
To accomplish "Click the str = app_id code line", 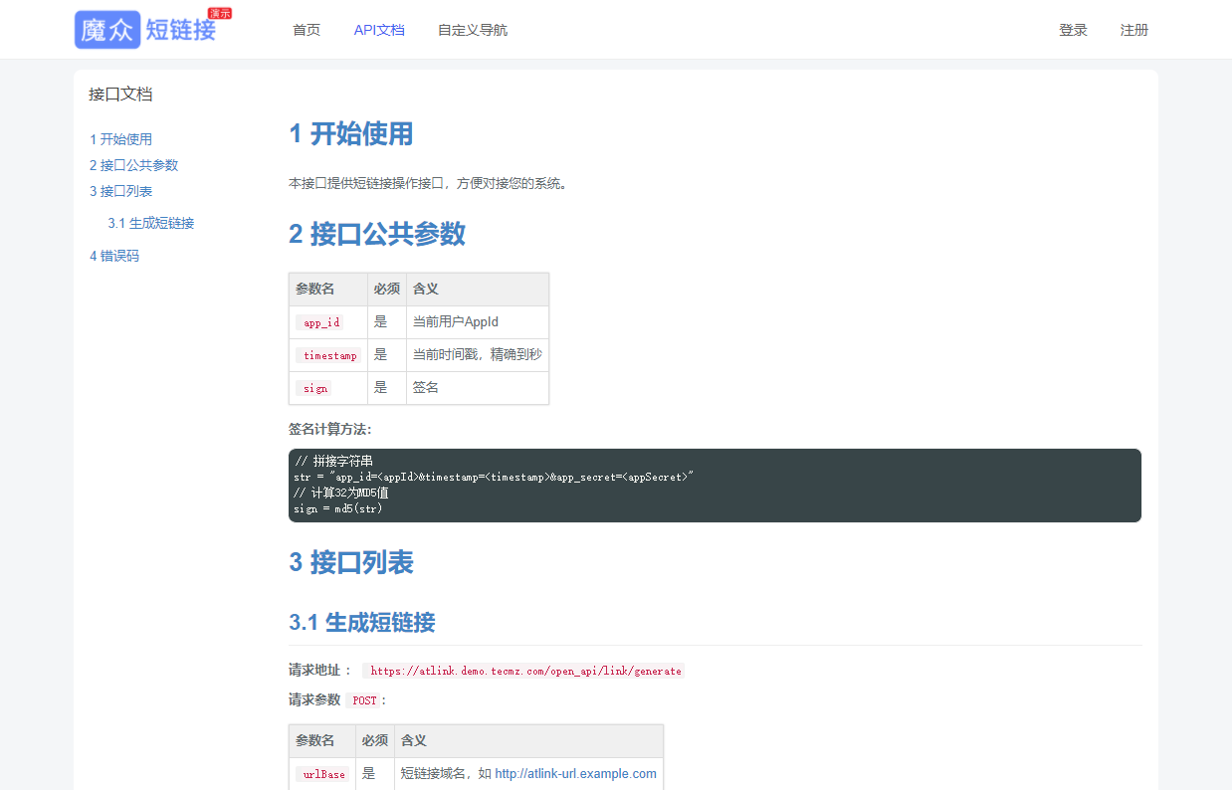I will 493,477.
